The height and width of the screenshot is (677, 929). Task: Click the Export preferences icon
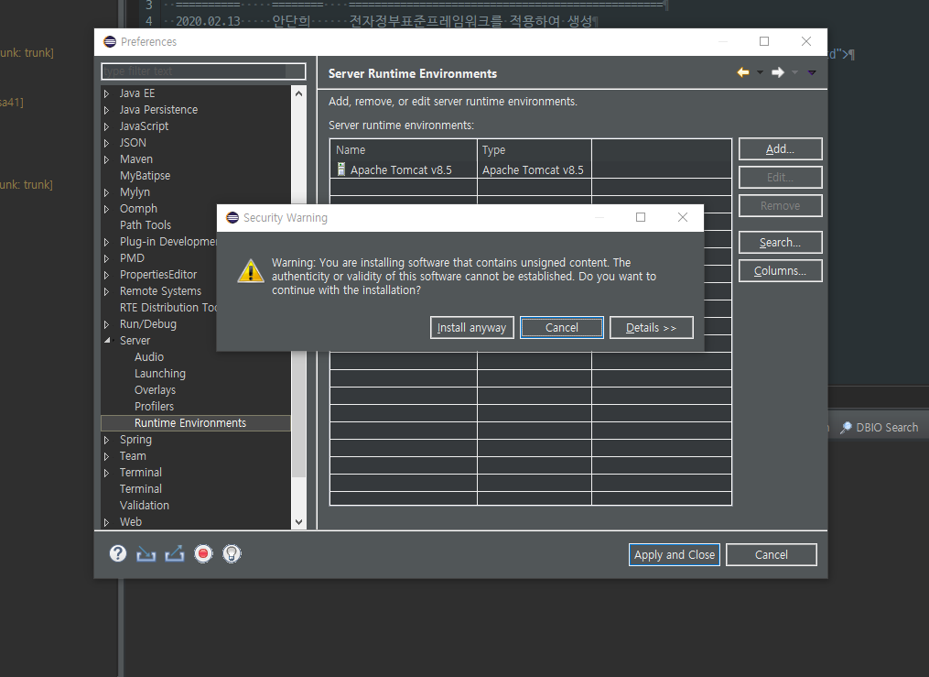(x=175, y=553)
